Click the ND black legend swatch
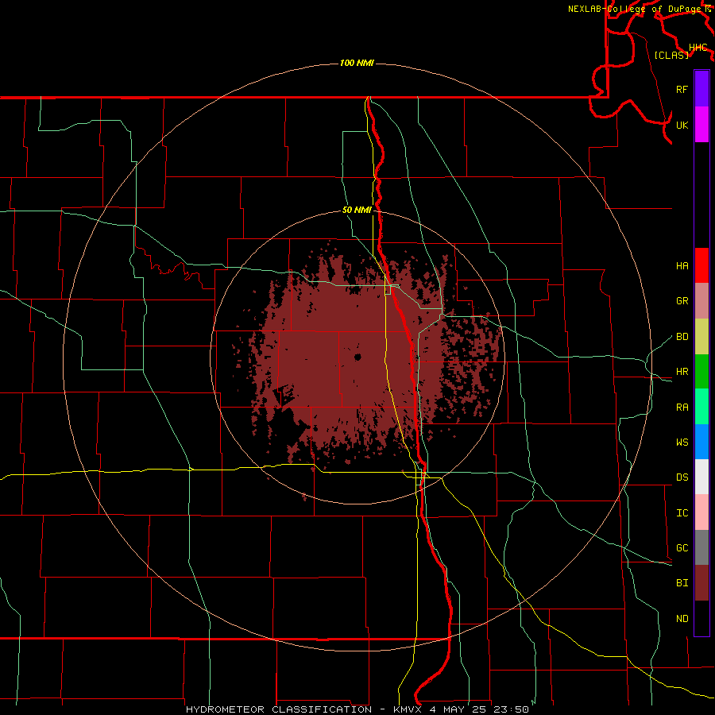Image resolution: width=715 pixels, height=715 pixels. 701,618
